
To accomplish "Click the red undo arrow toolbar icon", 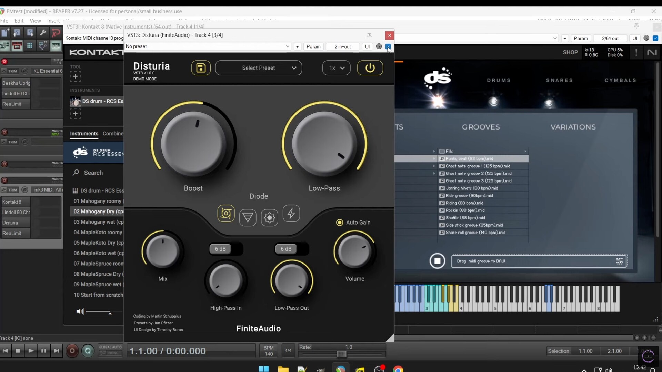I will [x=56, y=33].
